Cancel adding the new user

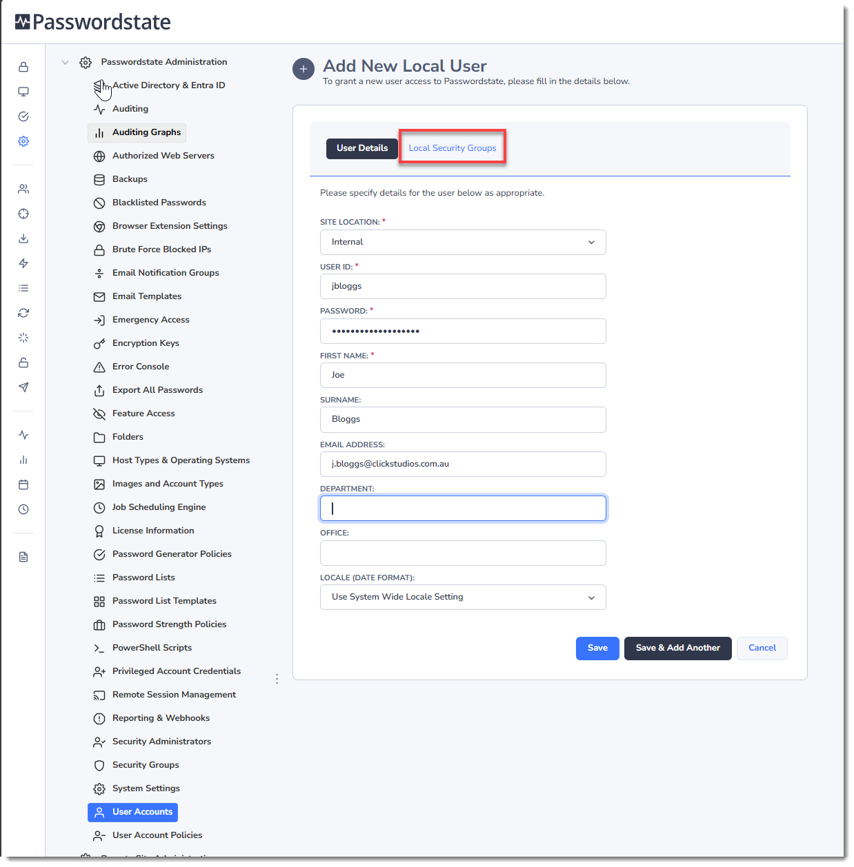click(762, 649)
